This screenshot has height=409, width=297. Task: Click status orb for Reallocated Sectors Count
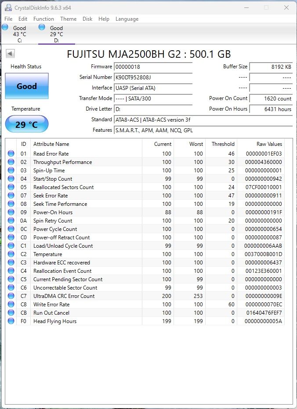(11, 187)
